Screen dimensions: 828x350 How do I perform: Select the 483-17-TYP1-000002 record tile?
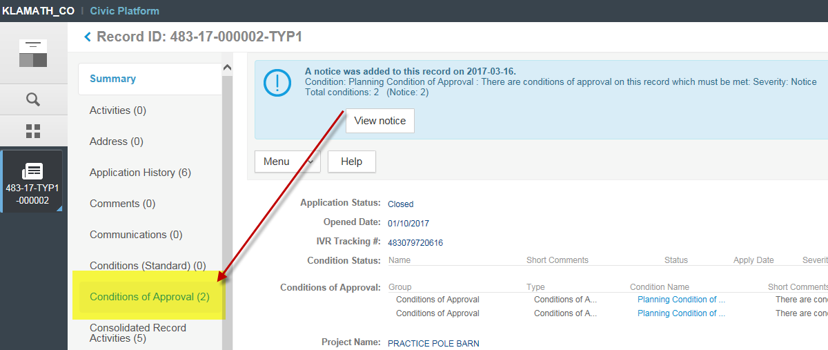pyautogui.click(x=32, y=182)
